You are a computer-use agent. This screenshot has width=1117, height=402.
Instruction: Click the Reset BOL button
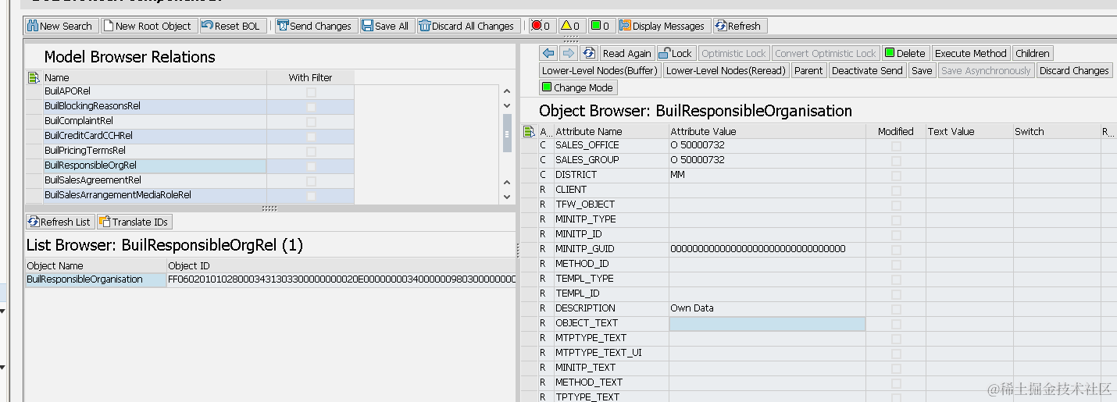tap(233, 26)
